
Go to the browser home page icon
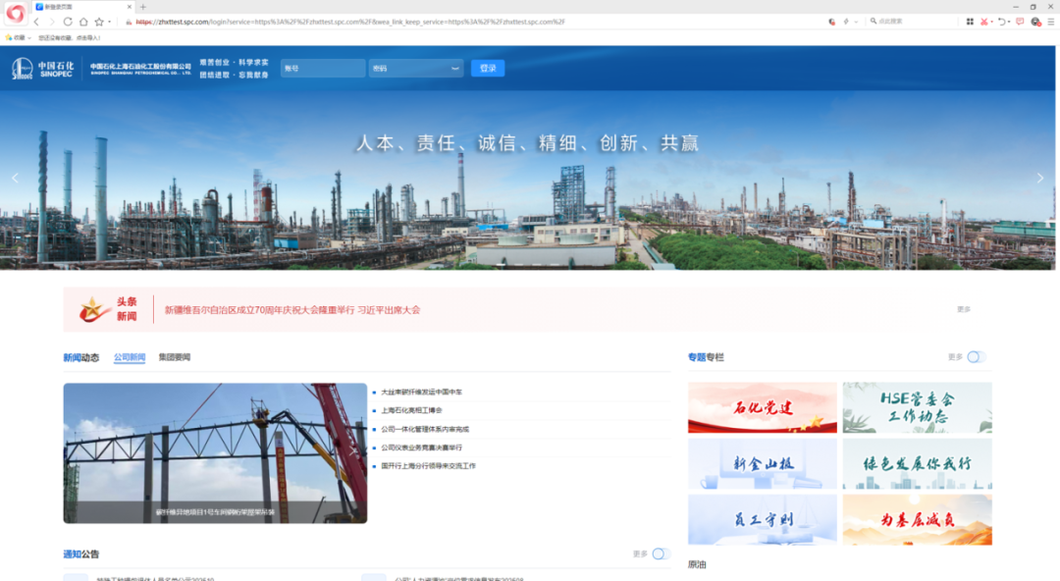[x=83, y=22]
